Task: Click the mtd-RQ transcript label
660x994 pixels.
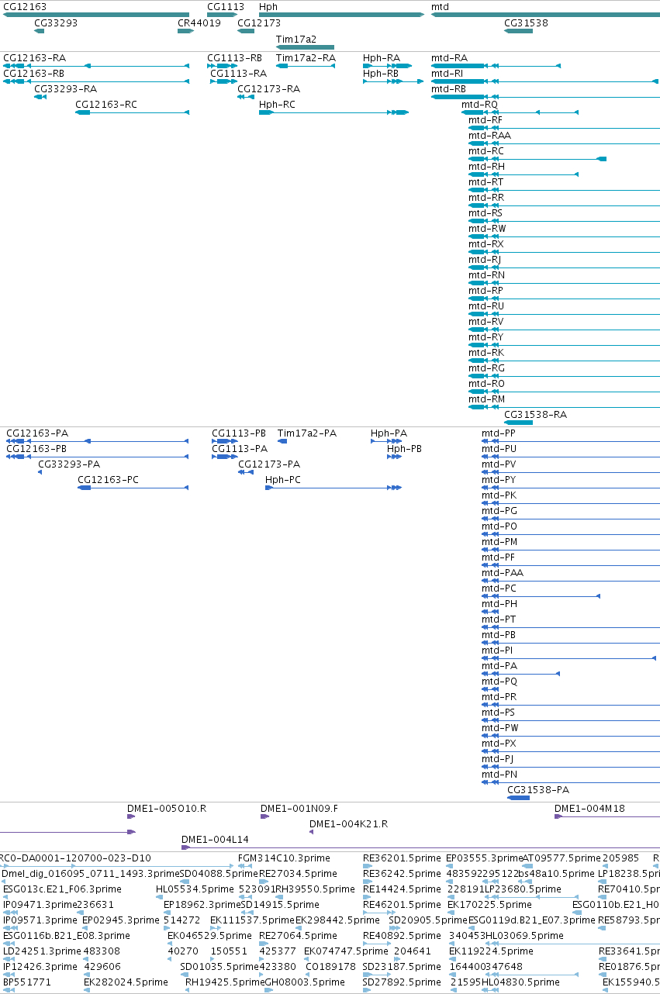Action: pyautogui.click(x=479, y=105)
